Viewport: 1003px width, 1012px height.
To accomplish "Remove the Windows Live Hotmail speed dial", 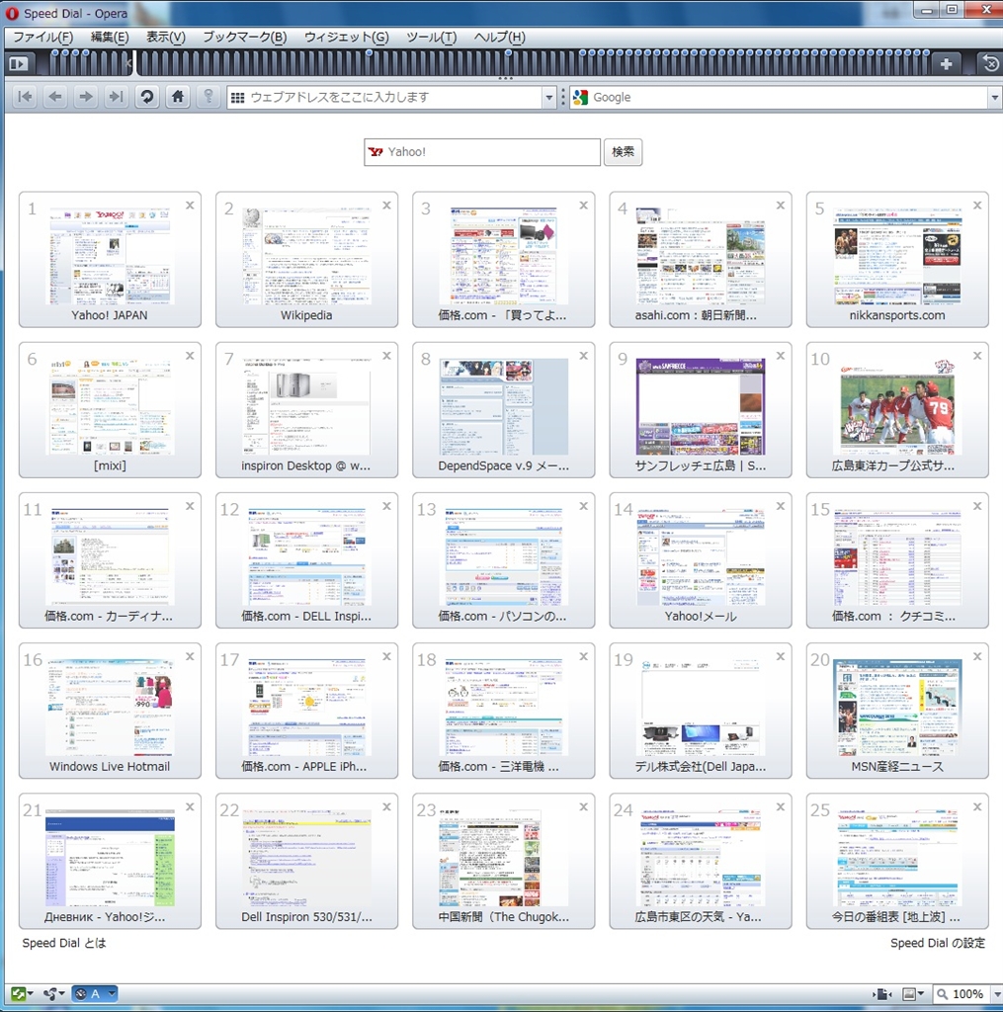I will 190,656.
